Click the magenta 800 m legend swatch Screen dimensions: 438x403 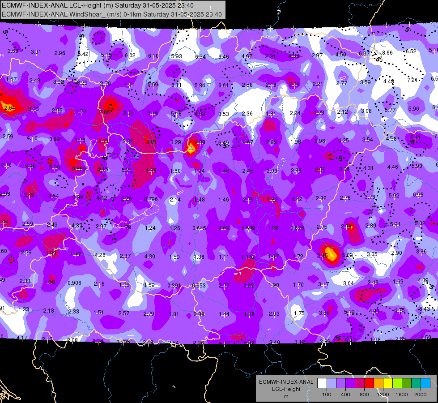click(x=360, y=383)
